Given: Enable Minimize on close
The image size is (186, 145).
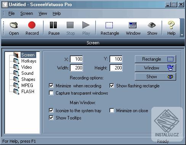Looking at the screenshot, I should (x=112, y=111).
